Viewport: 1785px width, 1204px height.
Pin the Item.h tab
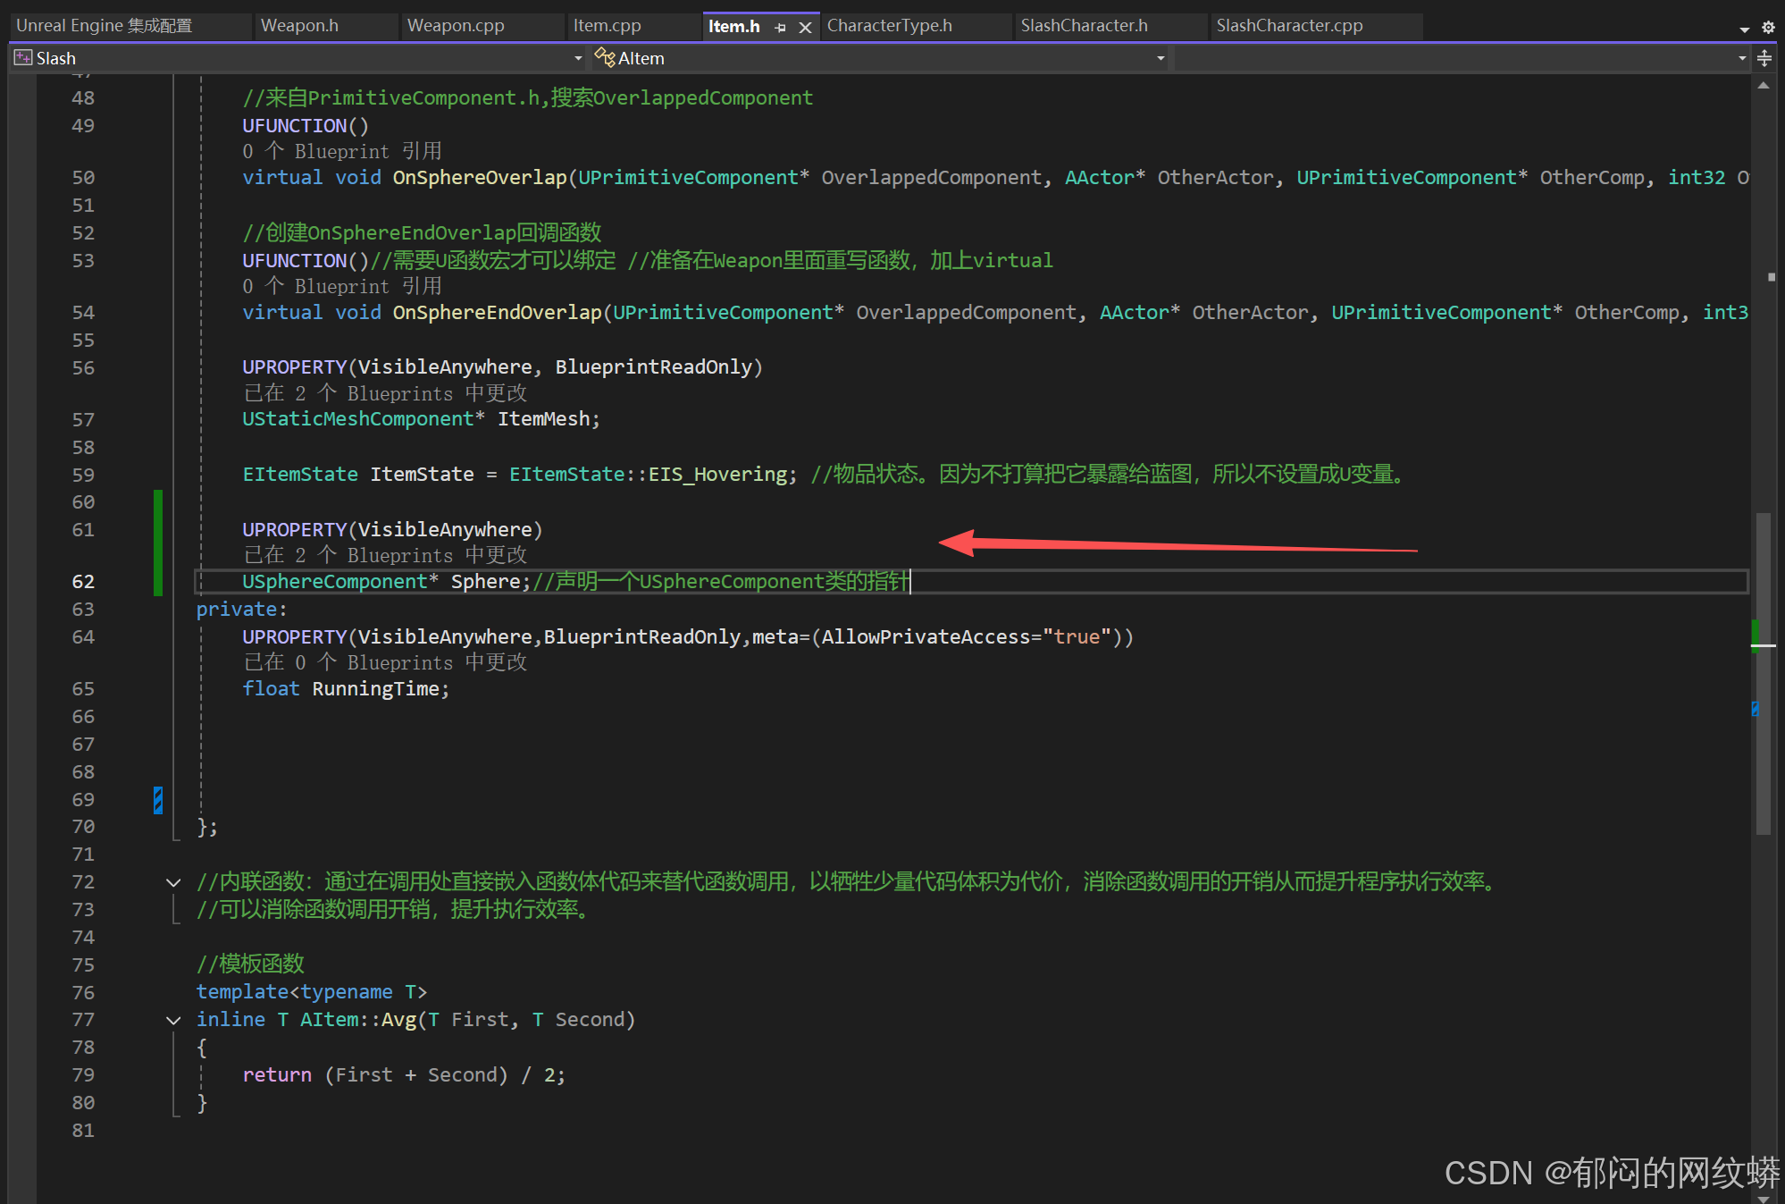coord(781,27)
